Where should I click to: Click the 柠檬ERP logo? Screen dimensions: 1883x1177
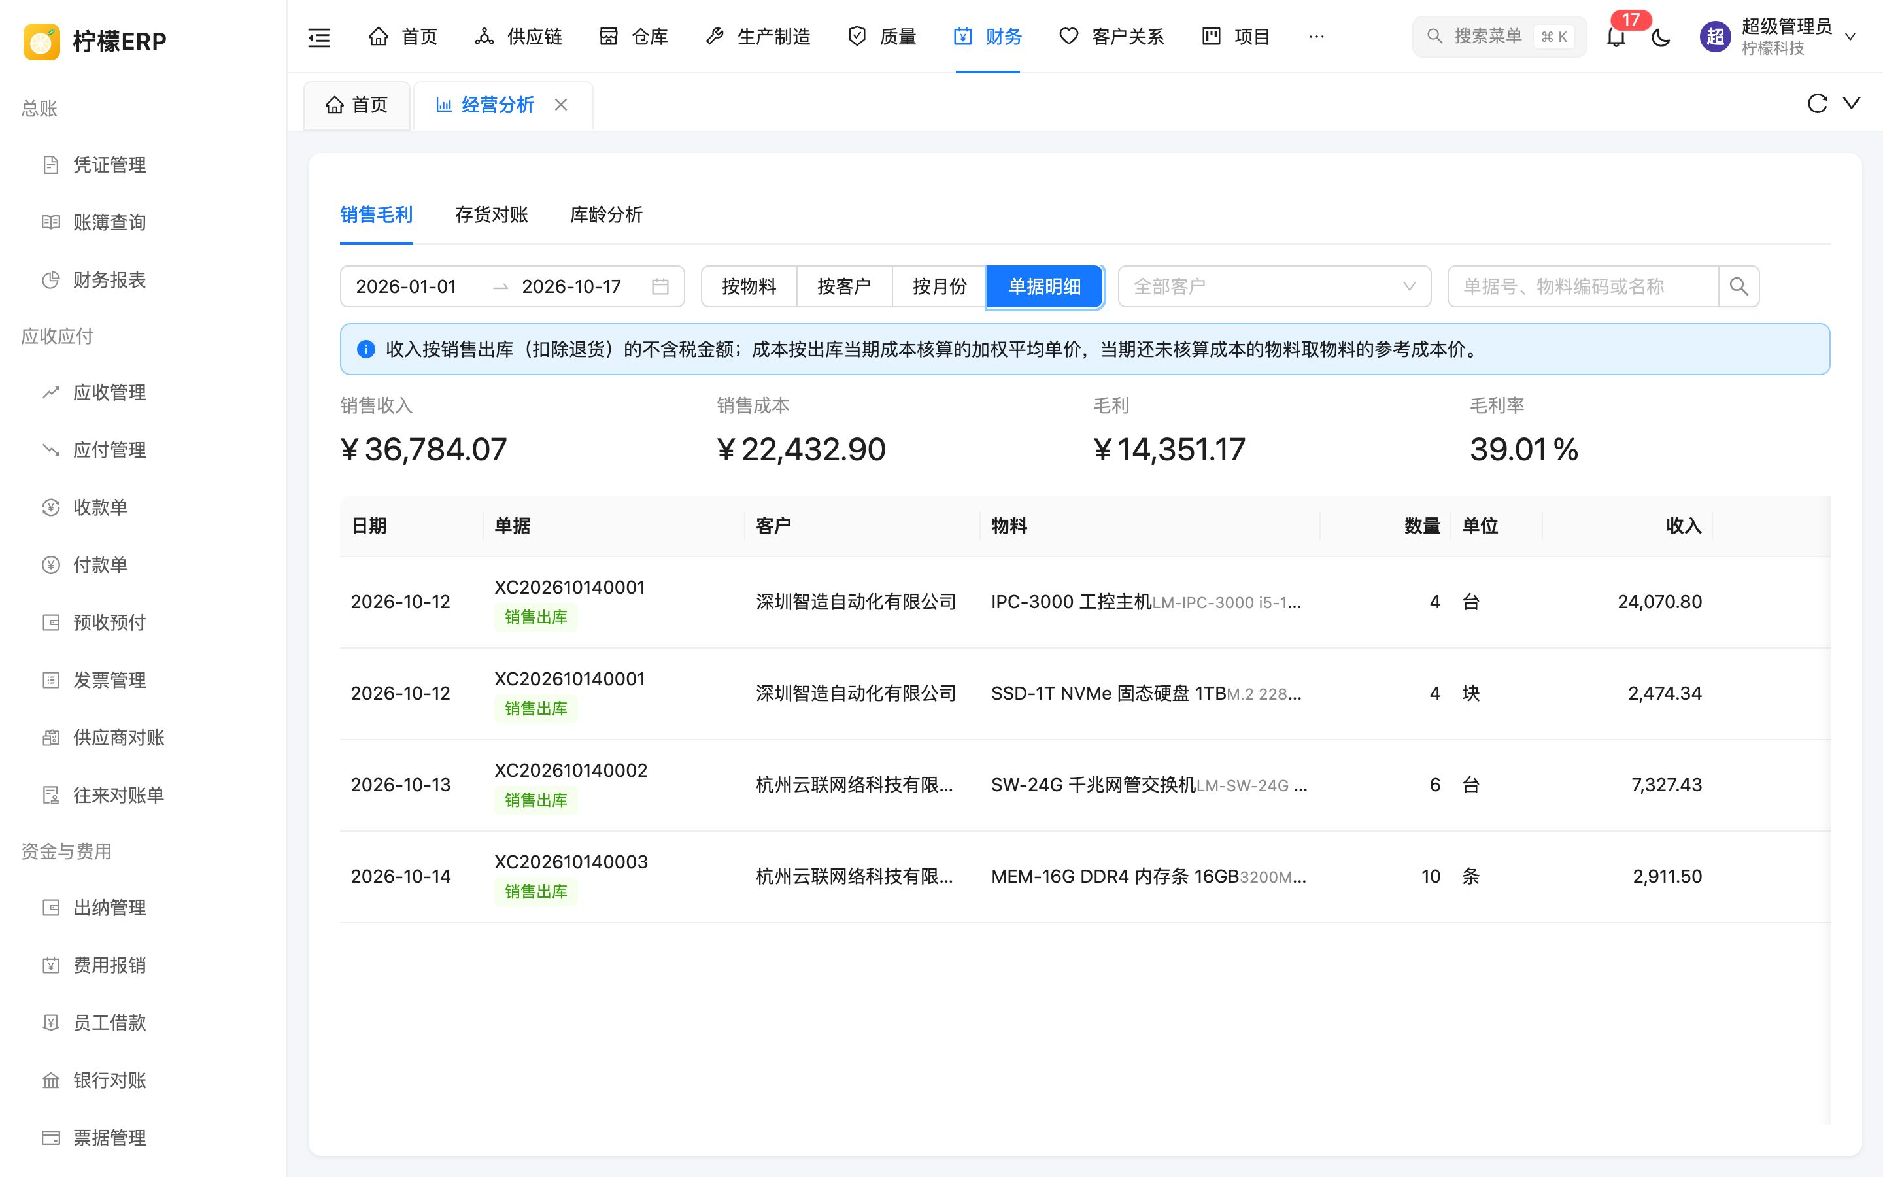pos(95,41)
